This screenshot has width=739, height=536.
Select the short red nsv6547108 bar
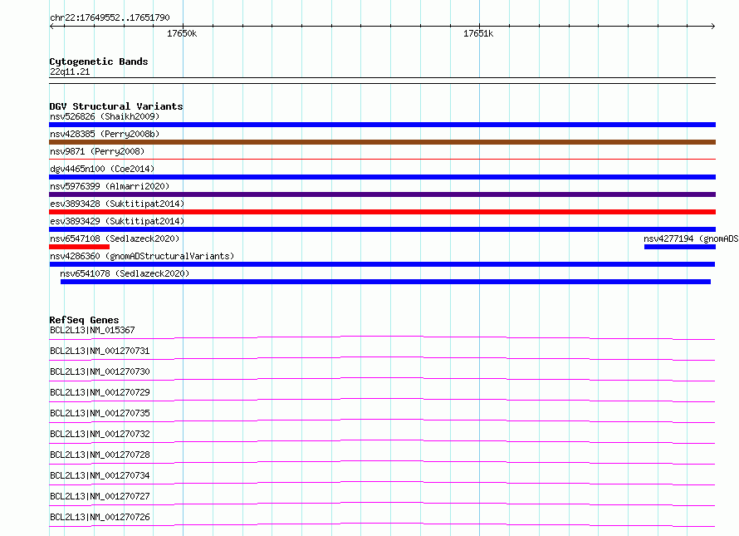click(79, 247)
